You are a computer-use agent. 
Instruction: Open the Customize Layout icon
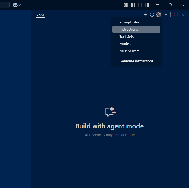pyautogui.click(x=126, y=5)
